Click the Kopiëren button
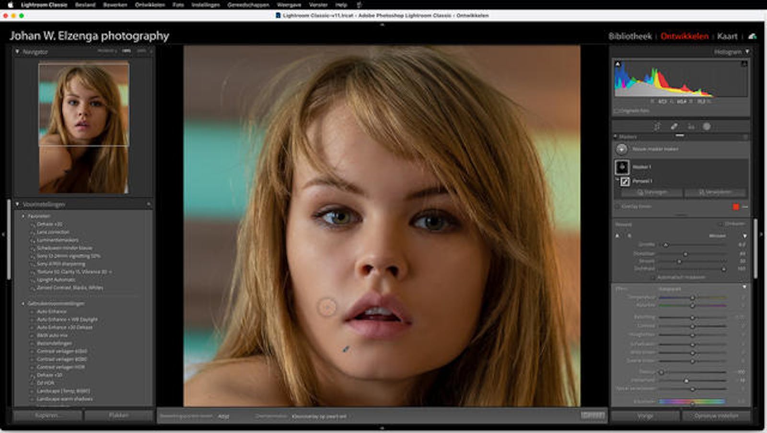The height and width of the screenshot is (433, 767). [x=47, y=415]
